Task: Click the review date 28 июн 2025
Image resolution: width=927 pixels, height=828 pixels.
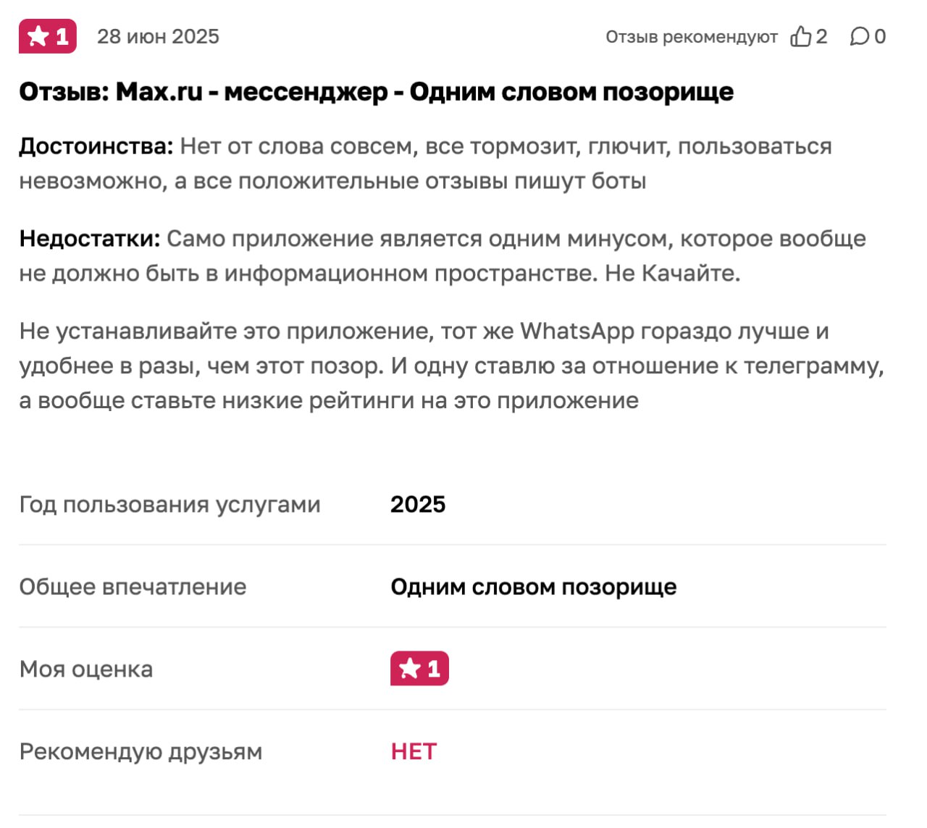Action: [158, 36]
